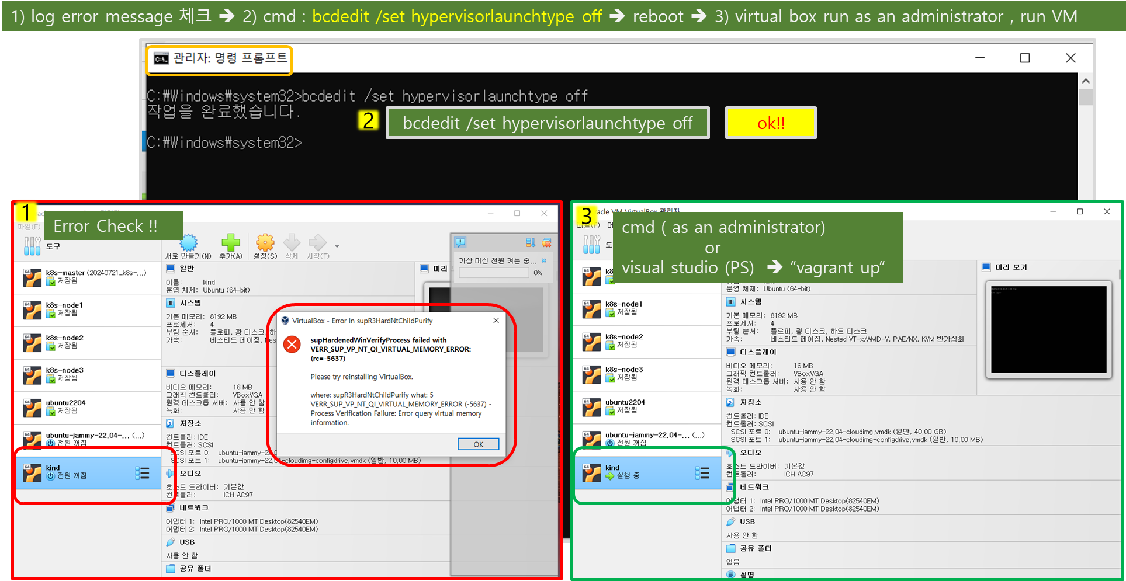This screenshot has width=1126, height=581.
Task: Select k8s-node3 VM in the error-check window
Action: 88,375
